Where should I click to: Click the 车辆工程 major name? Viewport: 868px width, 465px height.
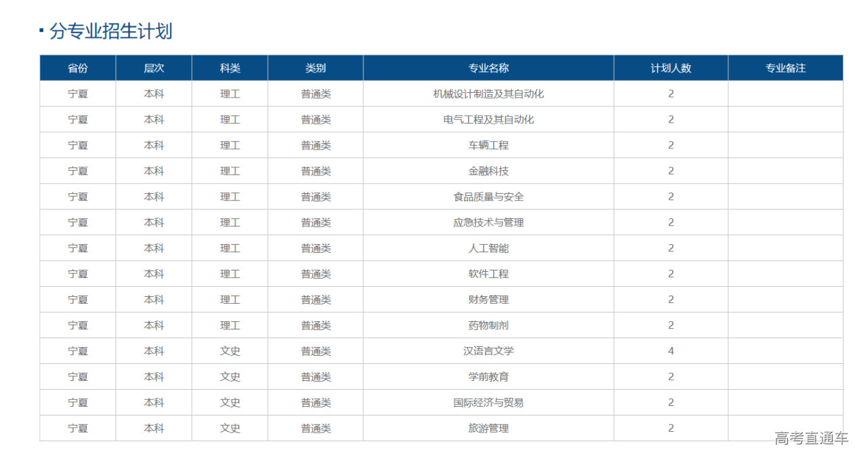[x=488, y=145]
